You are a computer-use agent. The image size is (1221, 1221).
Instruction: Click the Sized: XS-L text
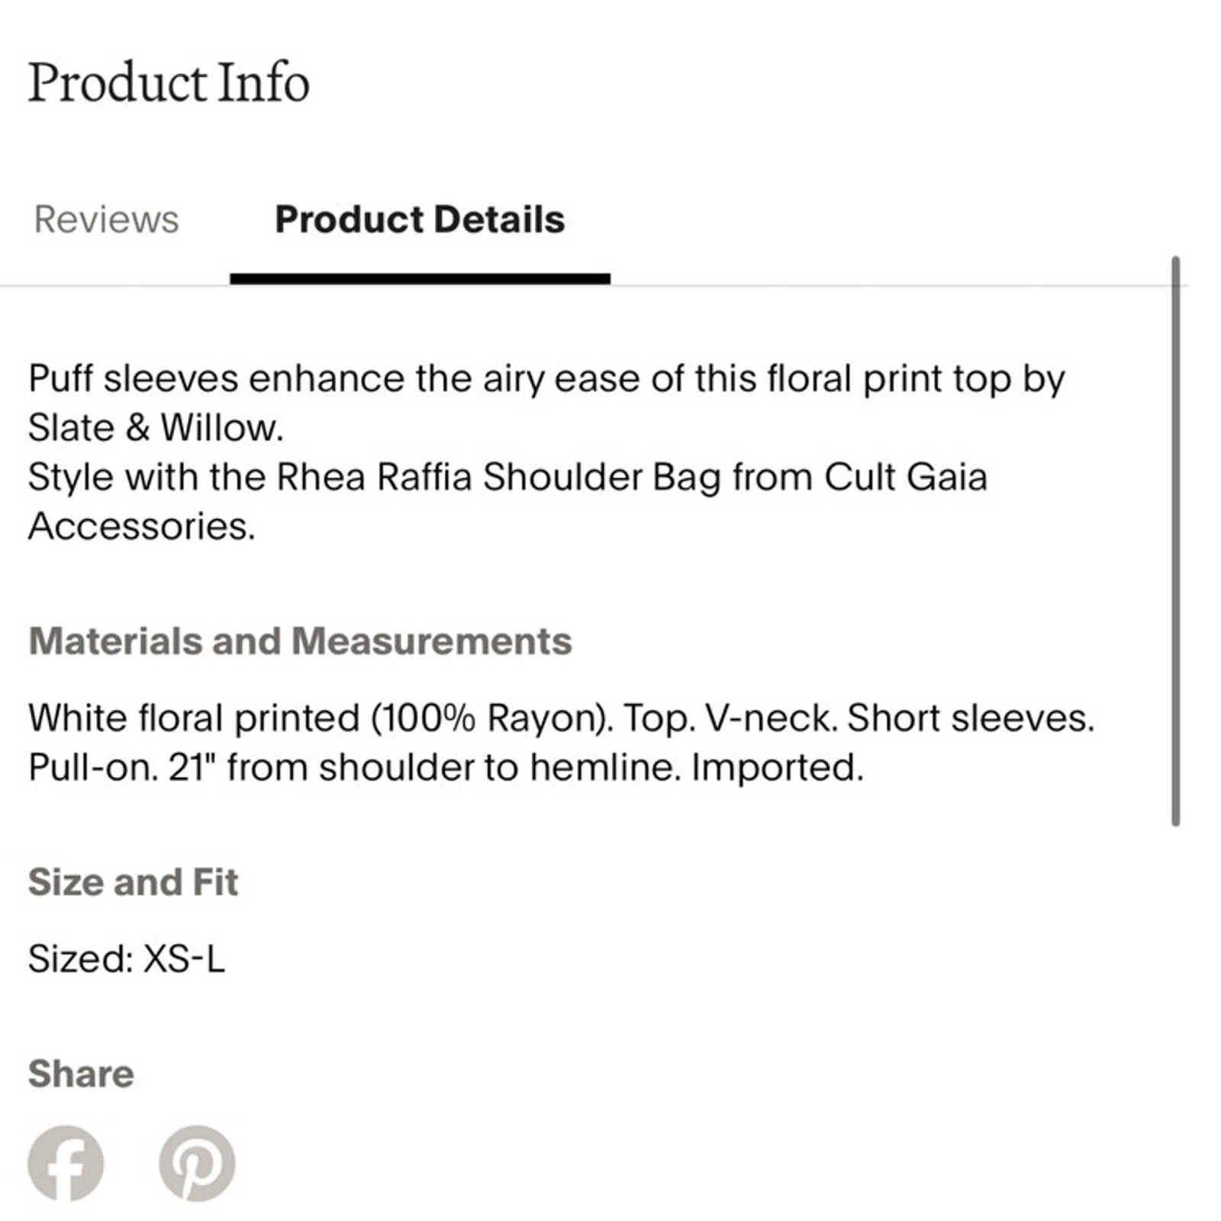[x=127, y=958]
